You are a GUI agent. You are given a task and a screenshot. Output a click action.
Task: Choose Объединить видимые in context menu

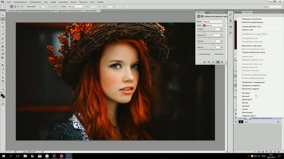click(x=251, y=86)
